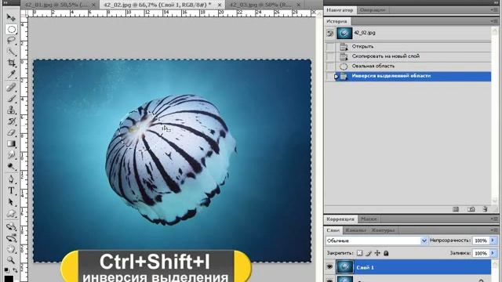The width and height of the screenshot is (502, 282).
Task: Select the Lasso tool
Action: (x=11, y=40)
